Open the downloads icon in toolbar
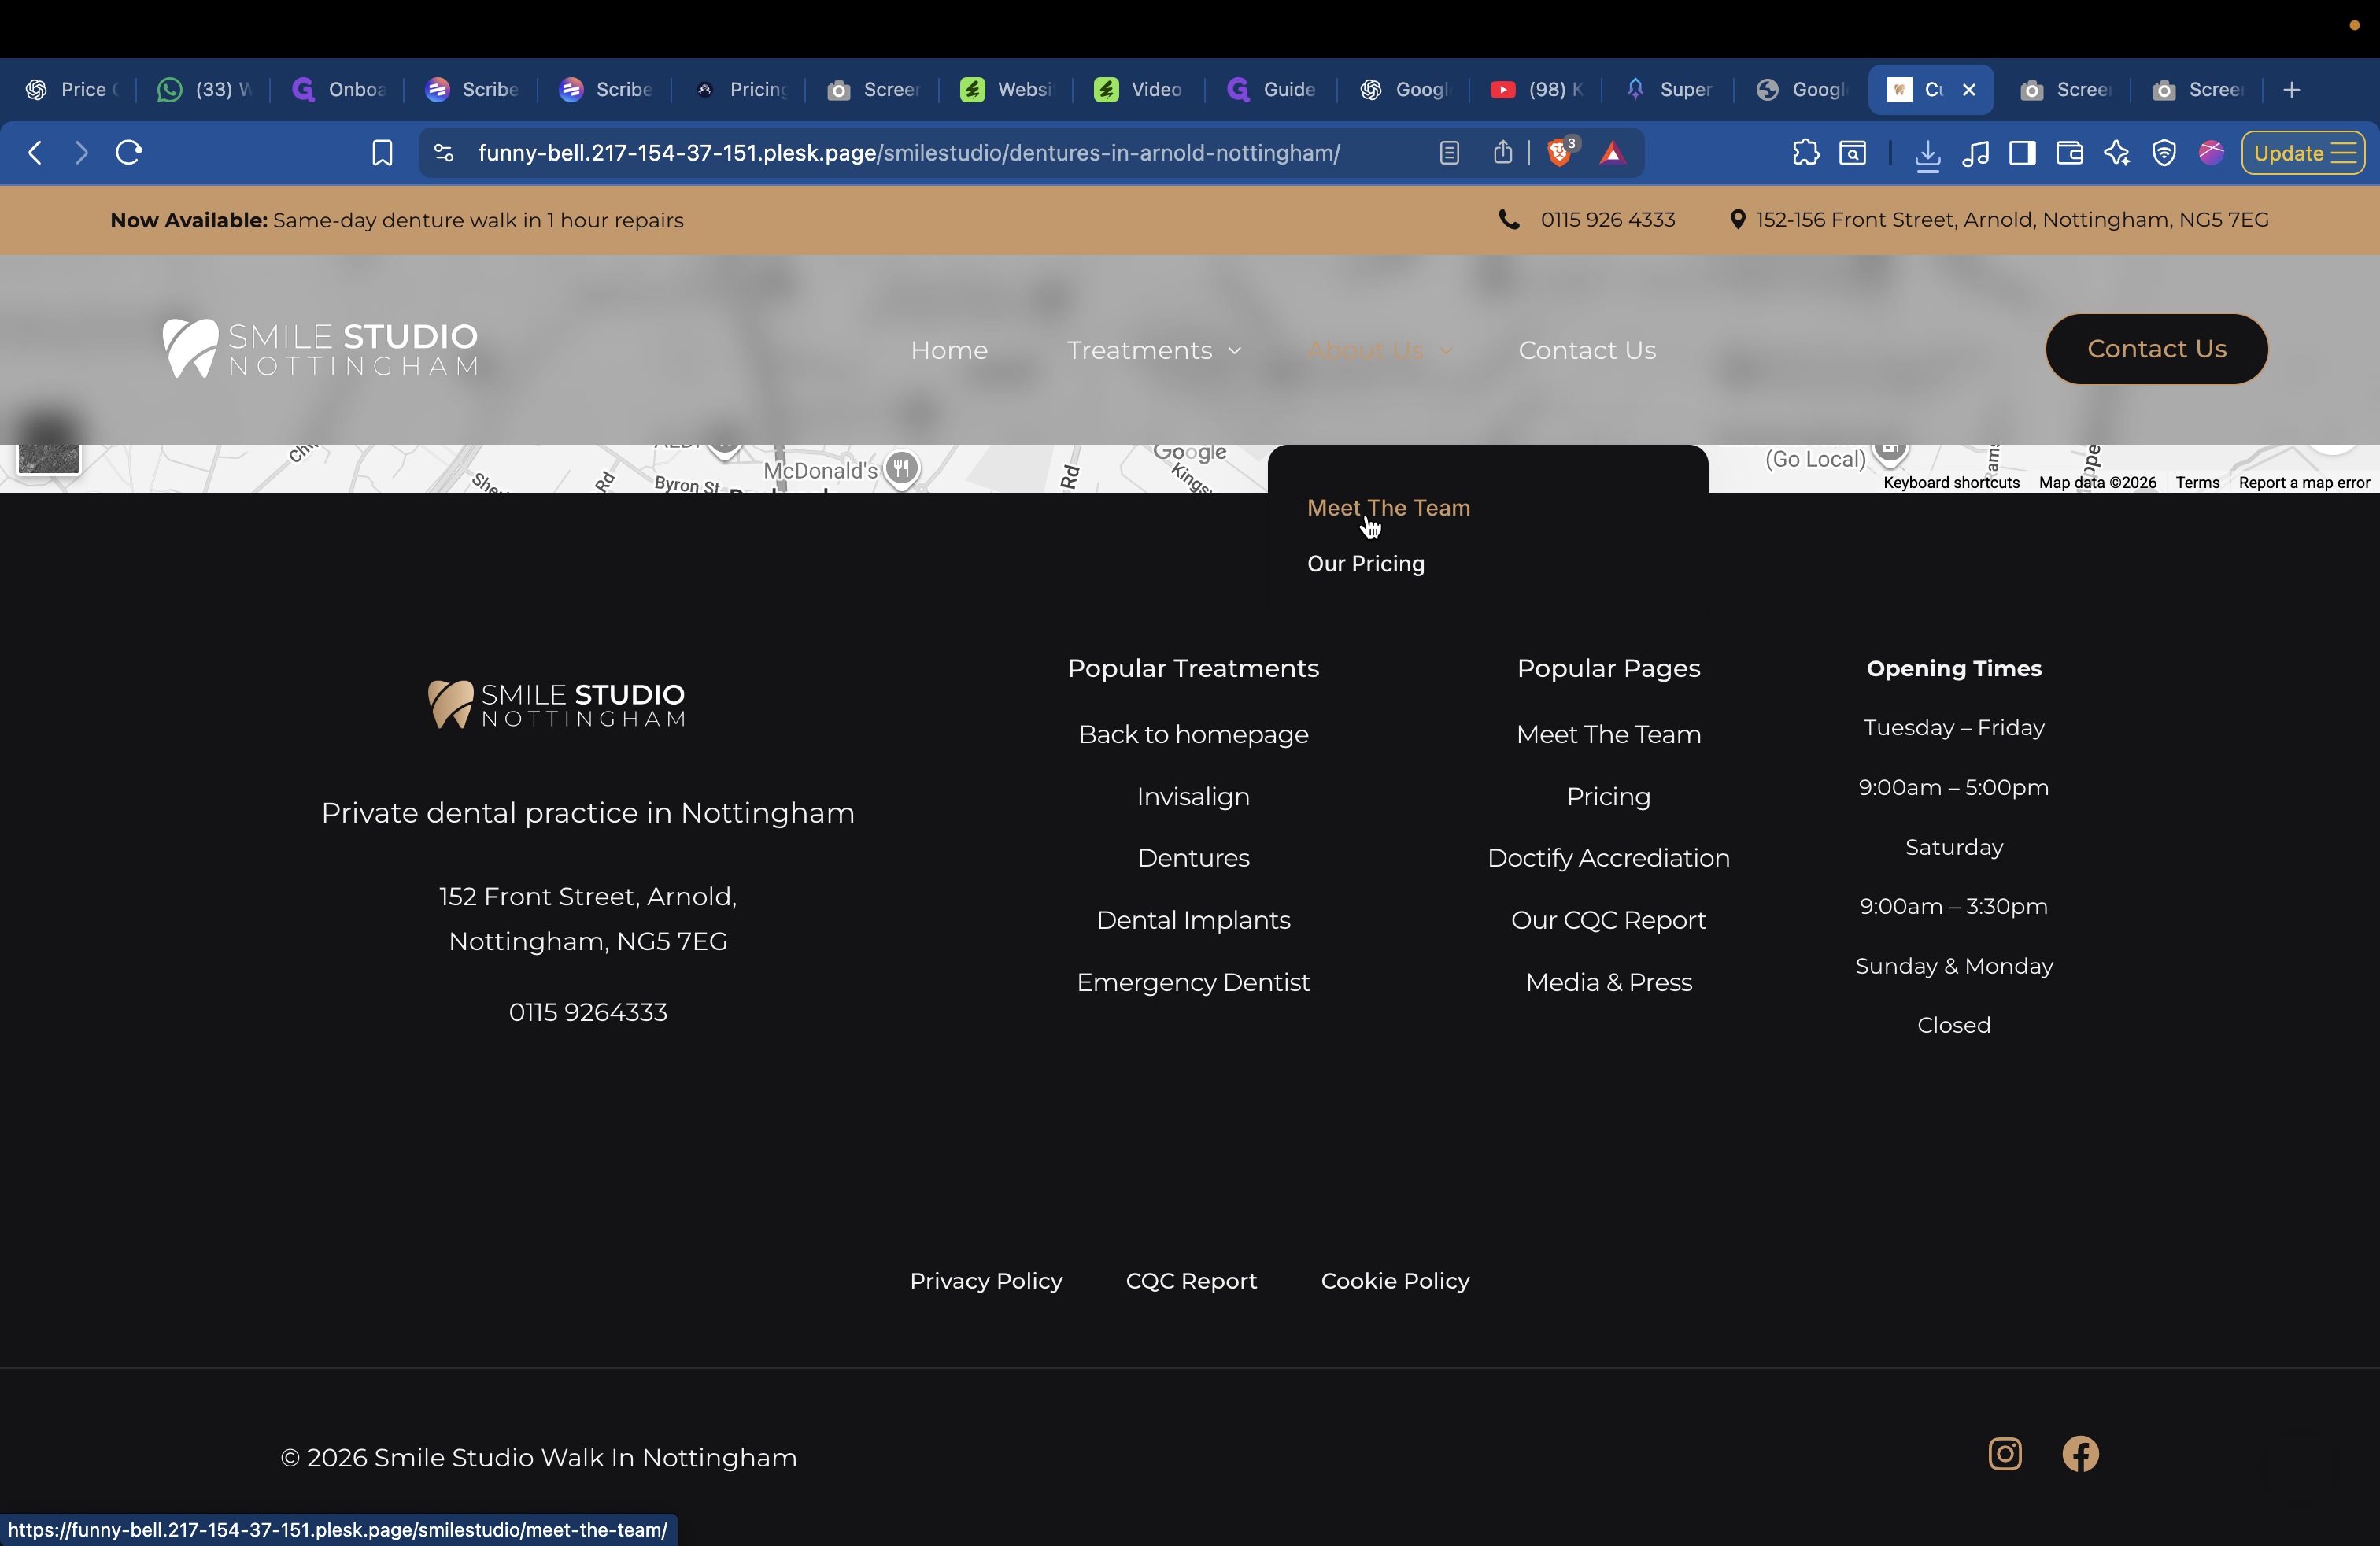This screenshot has height=1546, width=2380. pyautogui.click(x=1927, y=153)
